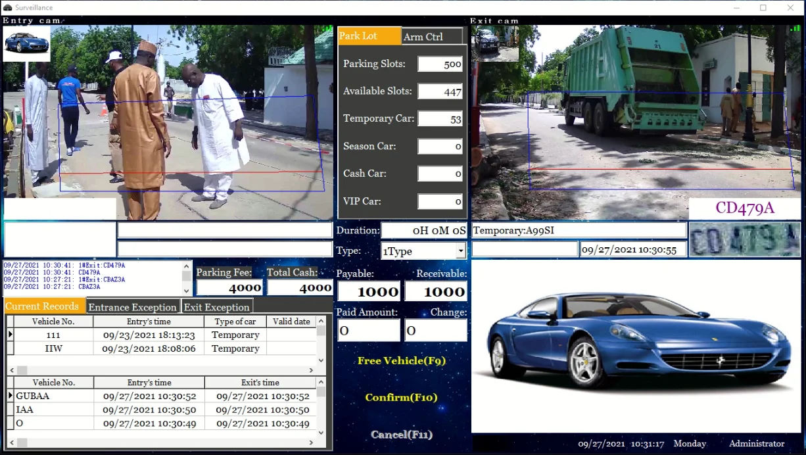Open the Current Records tab
Viewport: 806px width, 455px height.
pos(45,306)
